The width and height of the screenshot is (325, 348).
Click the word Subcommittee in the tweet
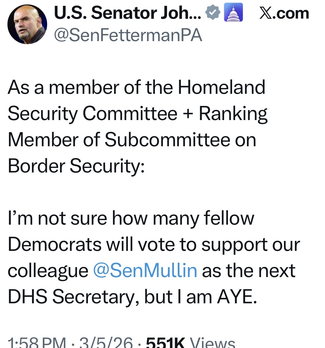(167, 140)
